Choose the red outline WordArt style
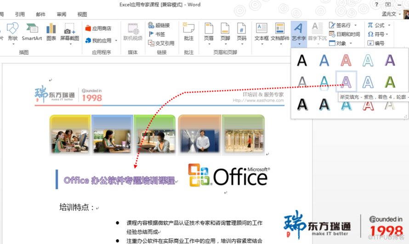This screenshot has width=409, height=244. coord(346,61)
